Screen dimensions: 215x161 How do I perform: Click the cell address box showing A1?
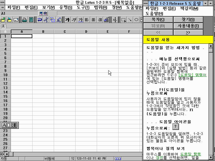coord(19,13)
